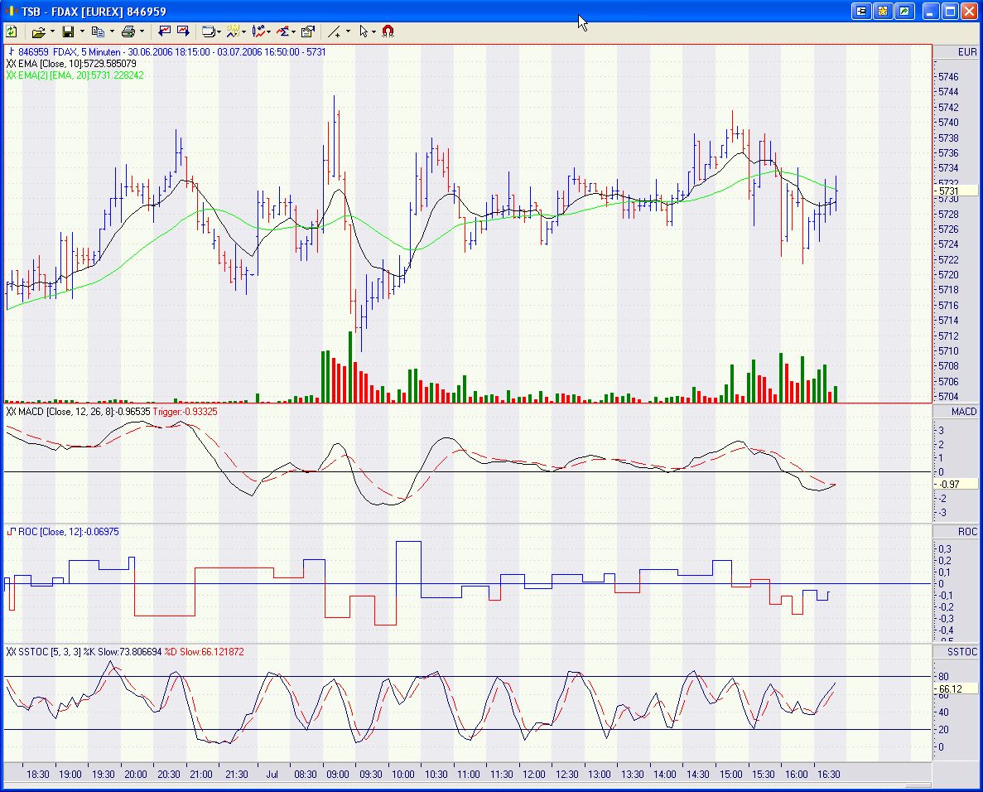Open the chart properties icon
This screenshot has width=983, height=792.
pos(308,31)
